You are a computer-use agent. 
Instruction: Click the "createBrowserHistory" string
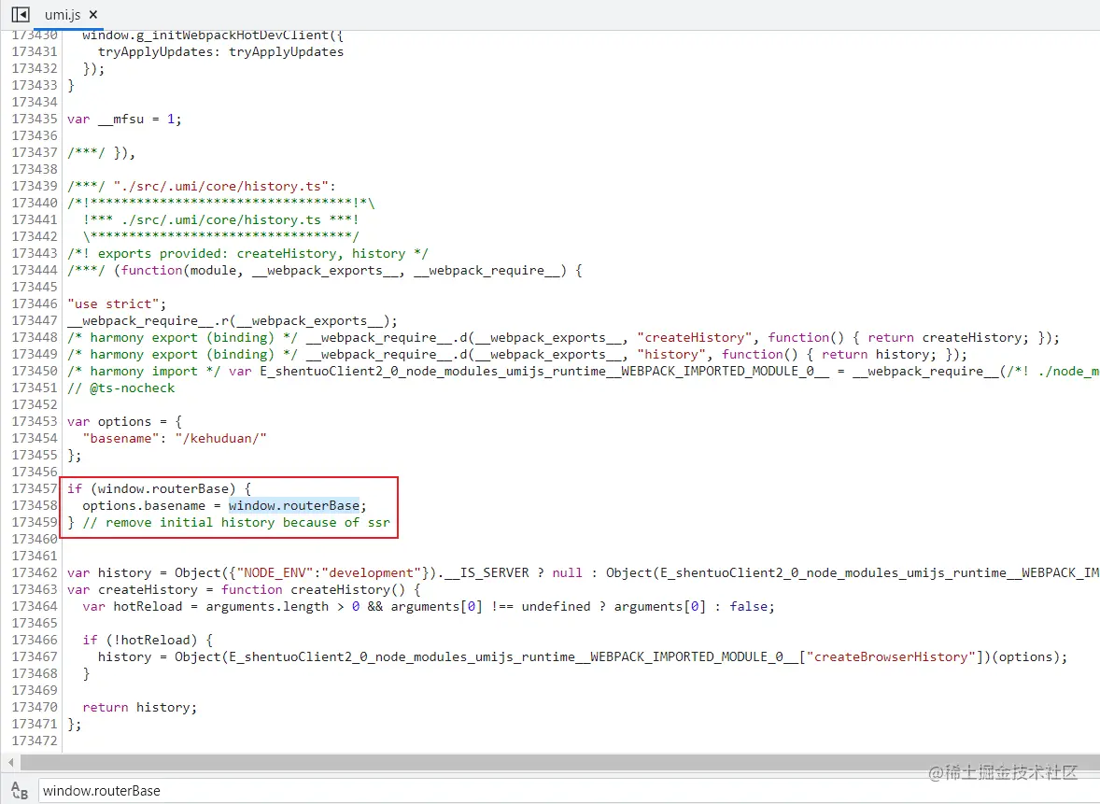(891, 656)
